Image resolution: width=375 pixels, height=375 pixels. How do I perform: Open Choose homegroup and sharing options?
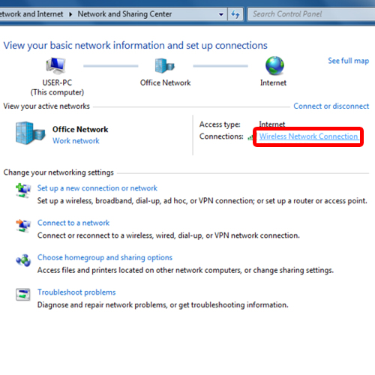[105, 257]
